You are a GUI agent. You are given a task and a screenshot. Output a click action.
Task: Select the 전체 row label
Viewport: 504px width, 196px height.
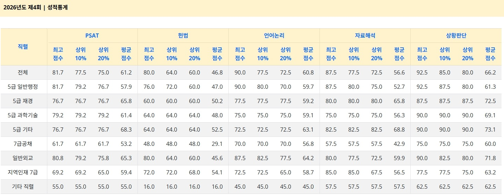point(23,73)
